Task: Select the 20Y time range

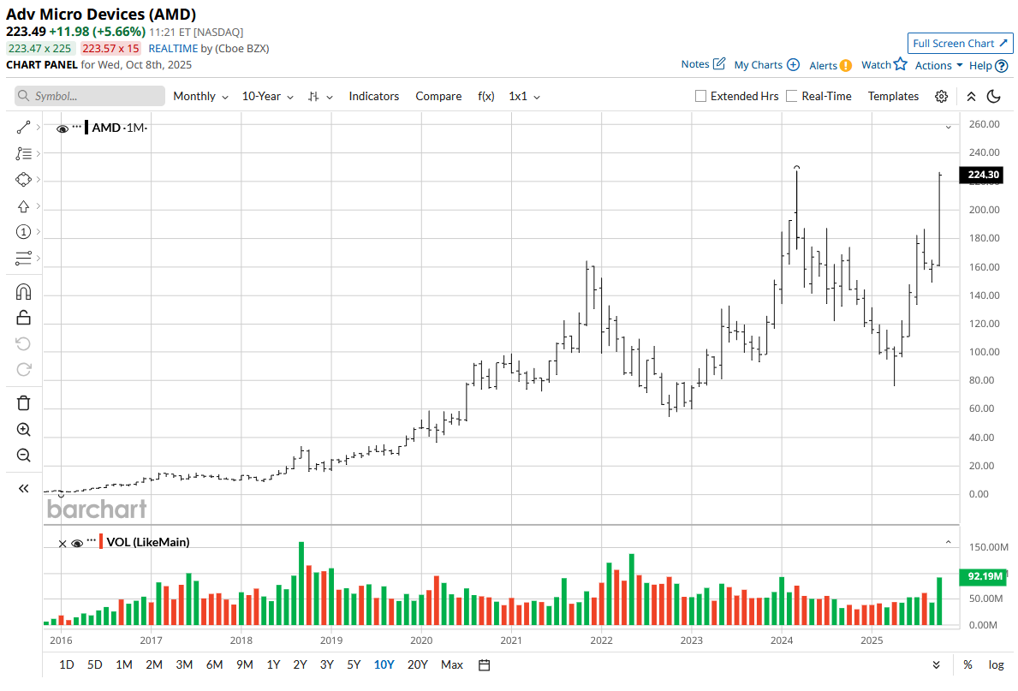Action: click(418, 665)
